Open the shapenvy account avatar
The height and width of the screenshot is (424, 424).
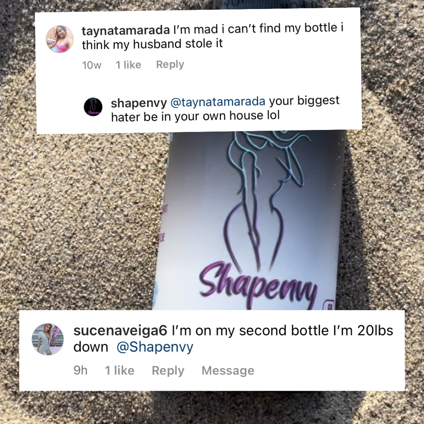pos(93,107)
